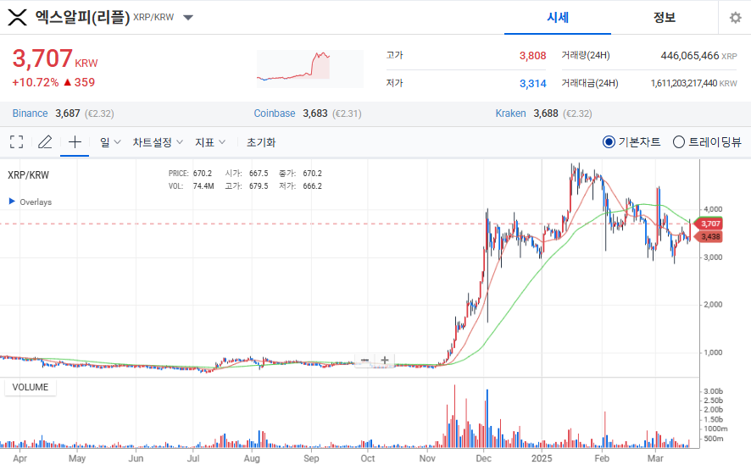Open the Binance price link
The image size is (751, 470).
30,113
